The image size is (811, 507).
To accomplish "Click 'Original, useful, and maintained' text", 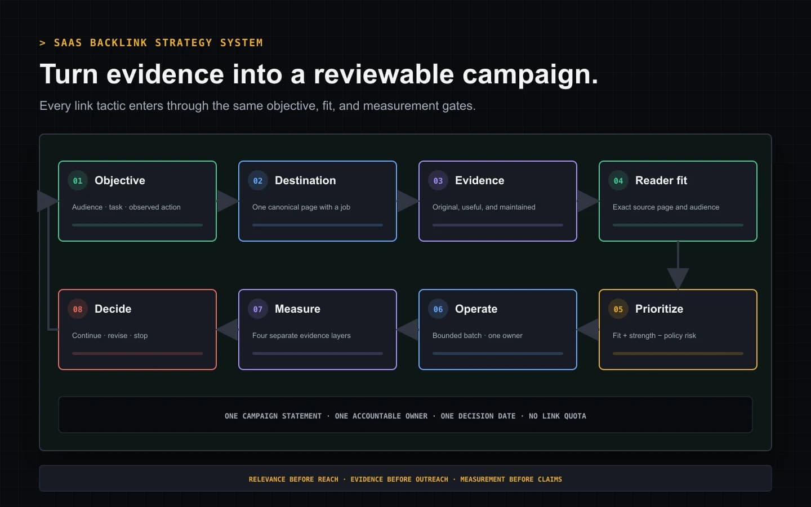I will coord(484,207).
